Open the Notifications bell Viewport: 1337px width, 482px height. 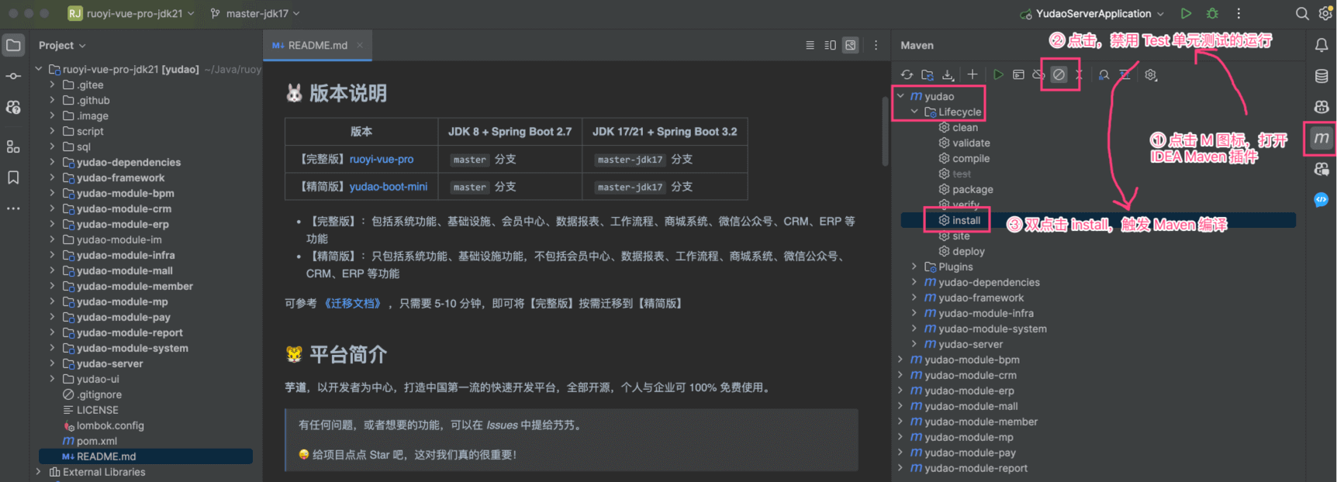point(1321,46)
